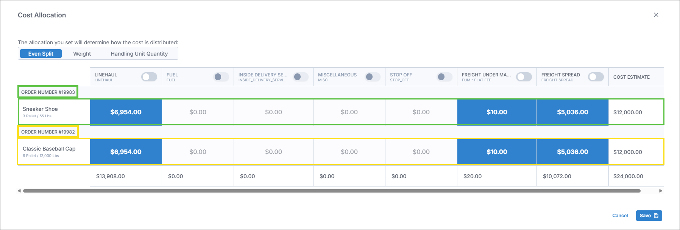Save the cost allocation
This screenshot has width=680, height=230.
pos(649,216)
